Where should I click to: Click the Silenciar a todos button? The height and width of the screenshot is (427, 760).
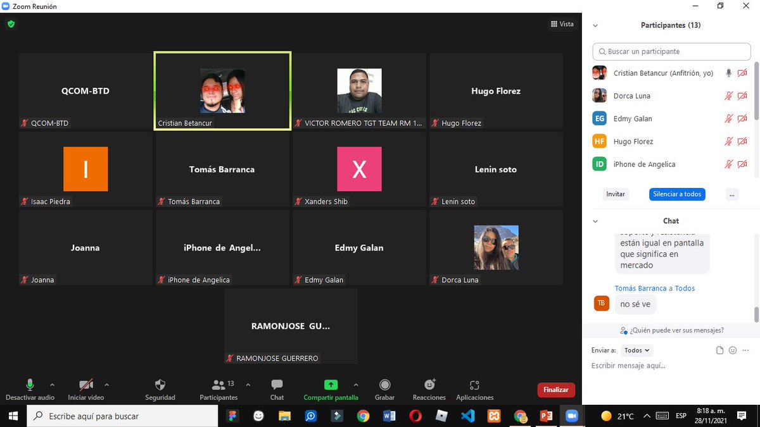pos(677,194)
